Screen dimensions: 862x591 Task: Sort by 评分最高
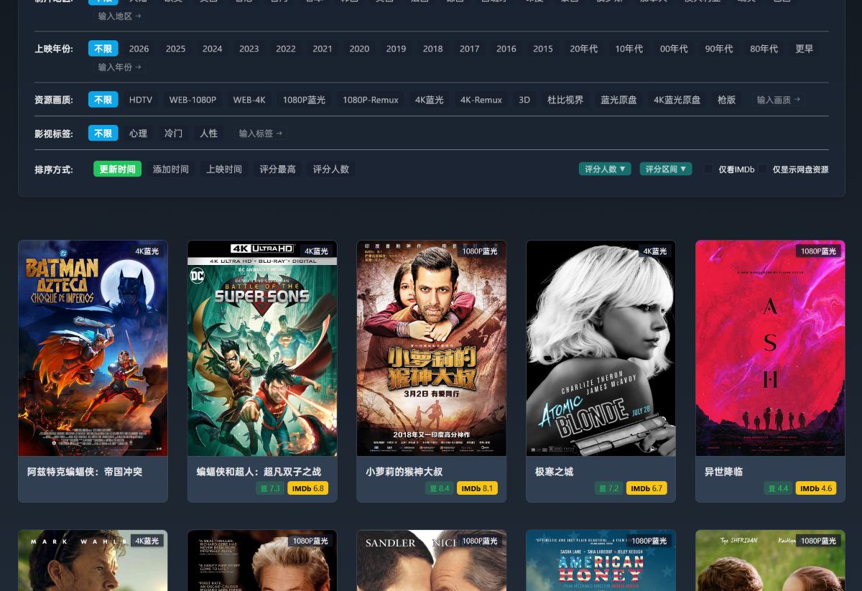[277, 169]
